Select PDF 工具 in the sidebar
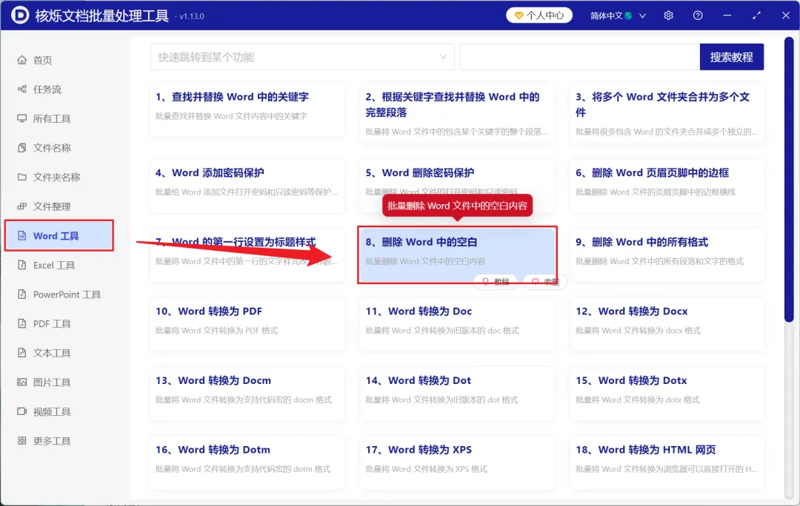This screenshot has width=800, height=506. (x=59, y=323)
